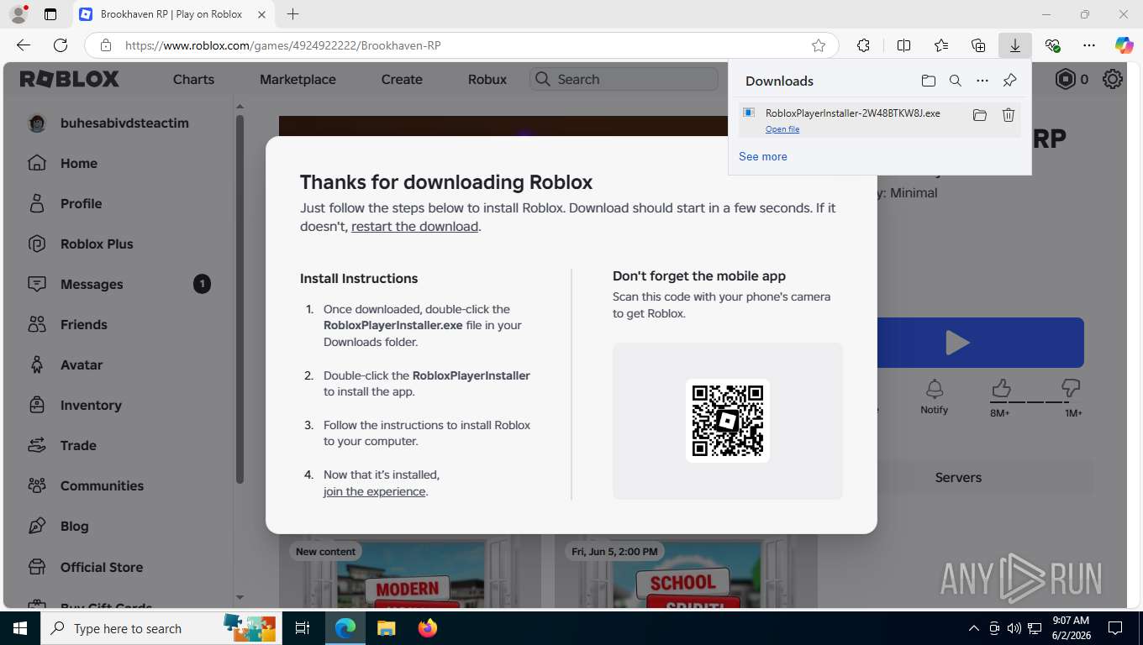This screenshot has width=1143, height=645.
Task: Click join the experience link
Action: [374, 492]
